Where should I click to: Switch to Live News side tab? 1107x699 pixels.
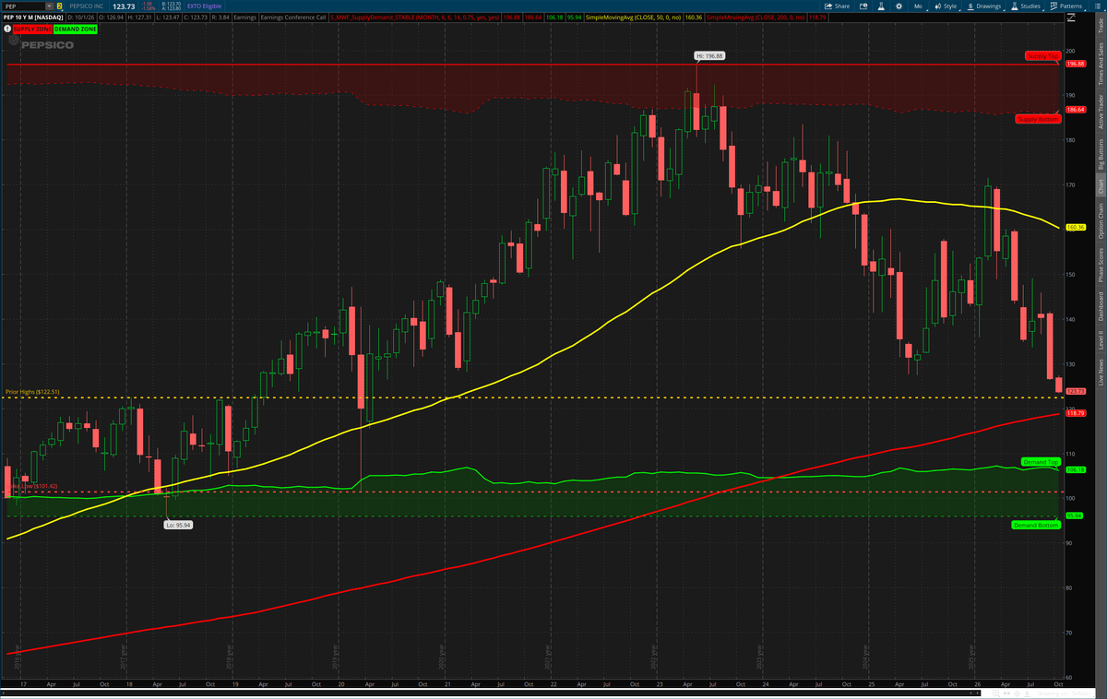point(1100,372)
